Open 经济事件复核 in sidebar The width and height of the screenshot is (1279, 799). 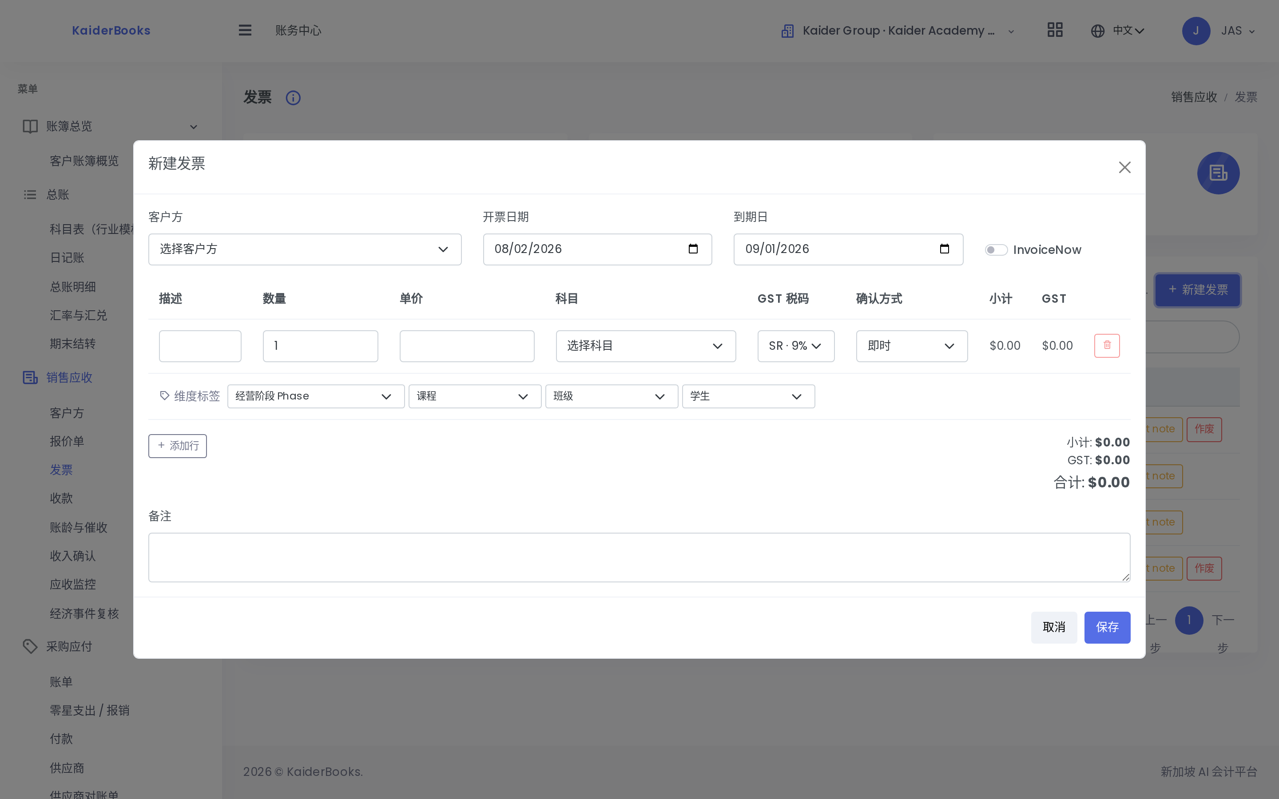click(x=84, y=613)
